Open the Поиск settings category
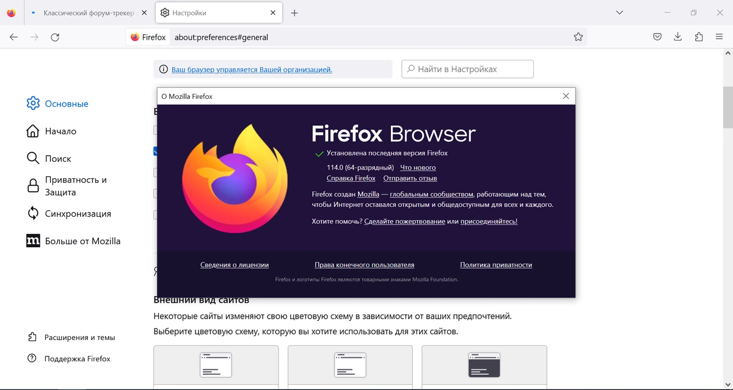The height and width of the screenshot is (390, 733). click(x=49, y=159)
